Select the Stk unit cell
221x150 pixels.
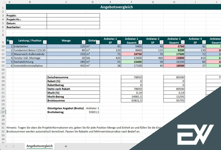(93, 58)
